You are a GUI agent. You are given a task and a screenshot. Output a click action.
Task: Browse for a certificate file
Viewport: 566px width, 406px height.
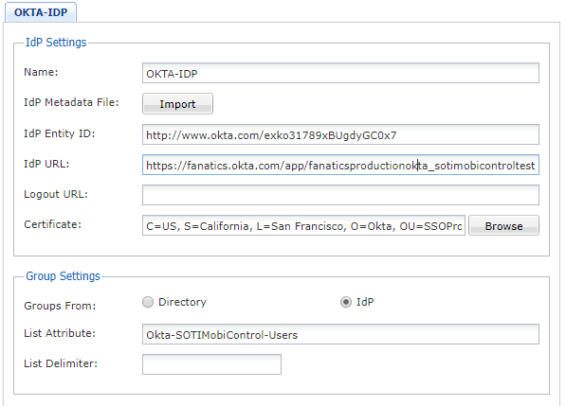pos(503,225)
